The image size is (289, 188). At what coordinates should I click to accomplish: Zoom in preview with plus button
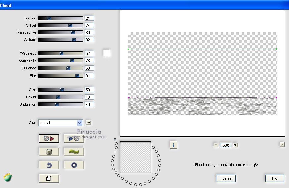click(235, 145)
